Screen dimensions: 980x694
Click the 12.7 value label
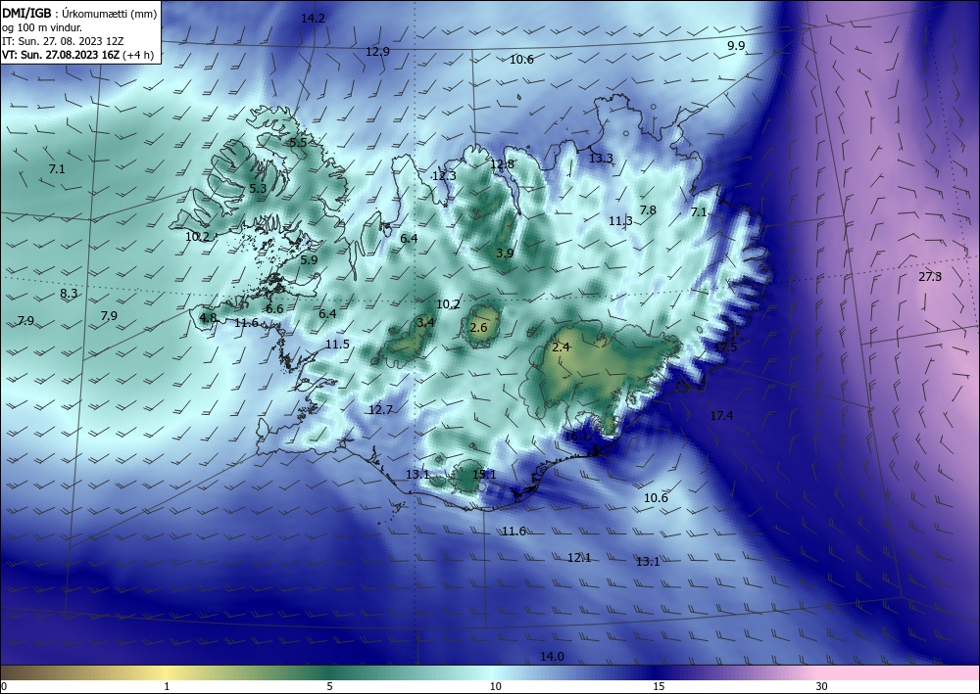click(380, 410)
